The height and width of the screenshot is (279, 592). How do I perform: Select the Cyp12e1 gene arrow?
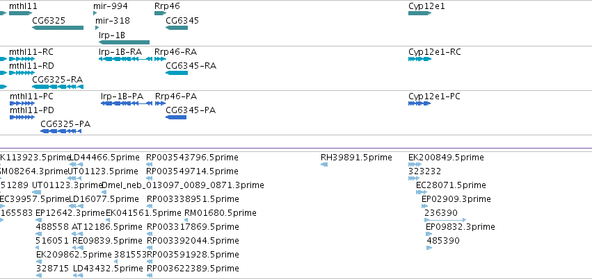pos(420,13)
